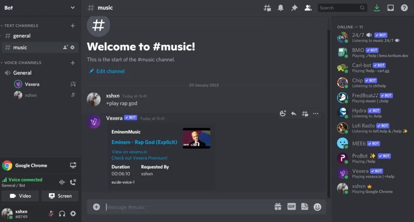414x222 pixels.
Task: Open the GIF picker
Action: click(291, 207)
